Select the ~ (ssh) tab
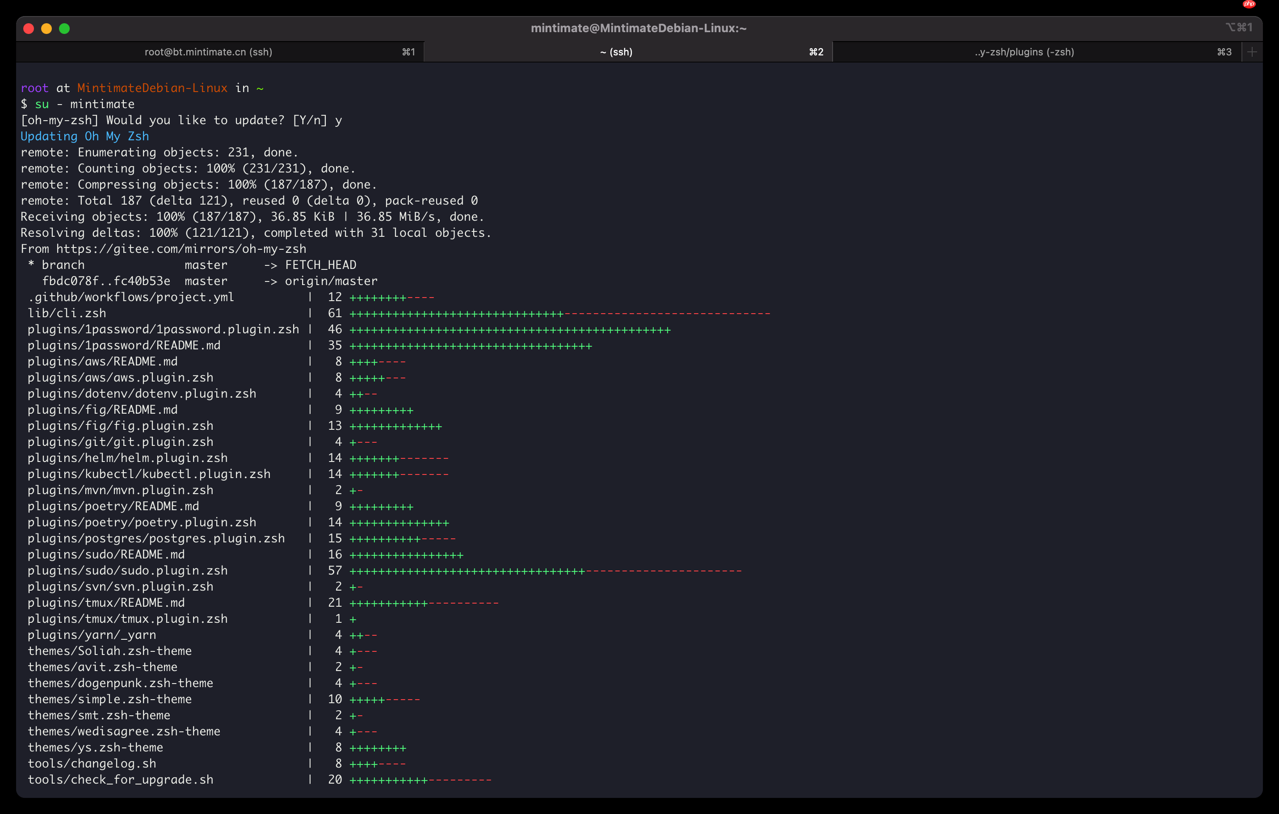This screenshot has height=814, width=1279. point(616,51)
